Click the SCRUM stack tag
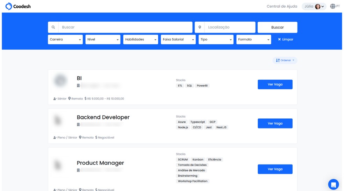The image size is (344, 191). (183, 160)
